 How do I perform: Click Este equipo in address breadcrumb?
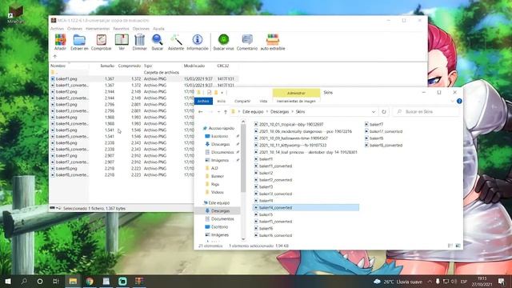tap(253, 112)
